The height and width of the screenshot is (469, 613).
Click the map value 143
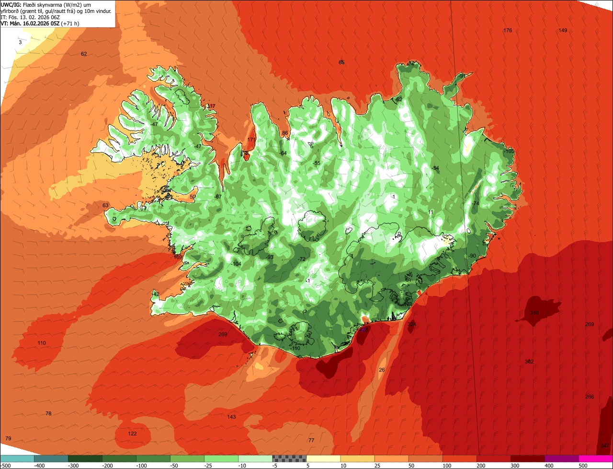pyautogui.click(x=231, y=417)
